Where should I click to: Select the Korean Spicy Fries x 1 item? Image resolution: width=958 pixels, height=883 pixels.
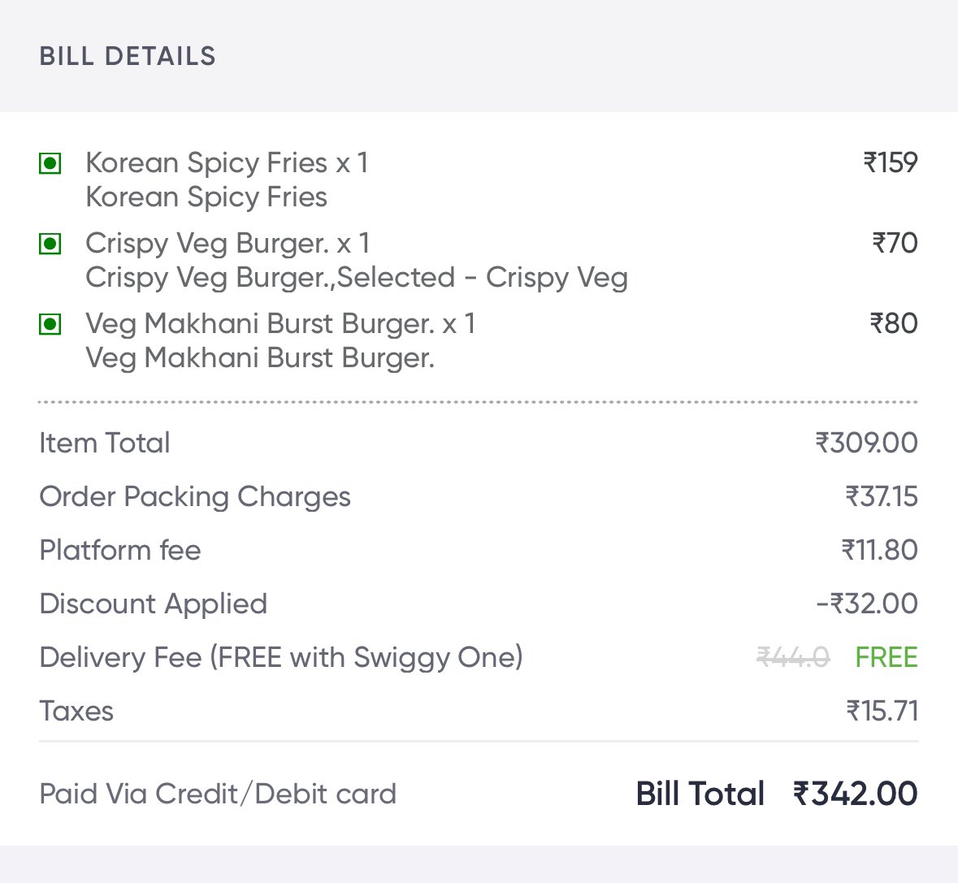point(227,163)
